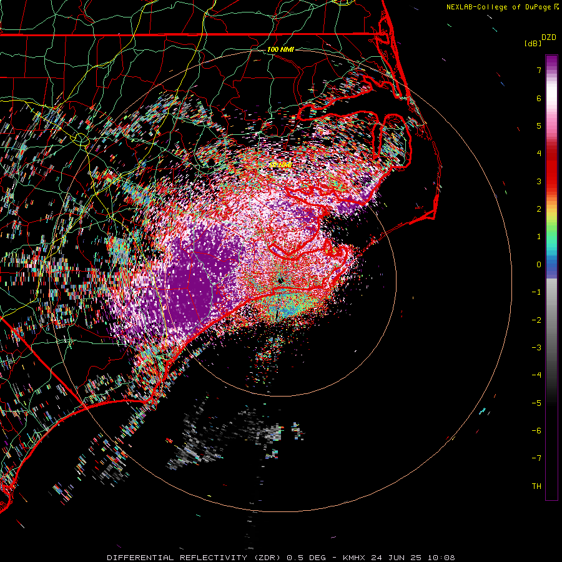
Task: Click the -4 value on color scale
Action: click(536, 375)
